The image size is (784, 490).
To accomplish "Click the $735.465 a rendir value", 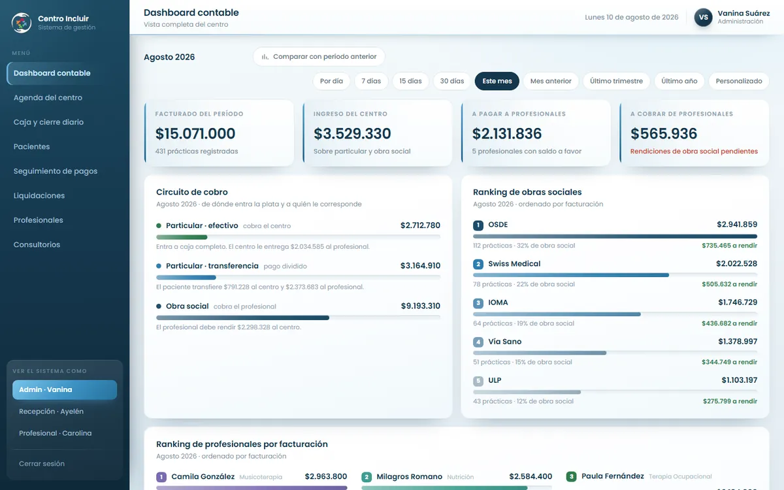I will click(729, 246).
